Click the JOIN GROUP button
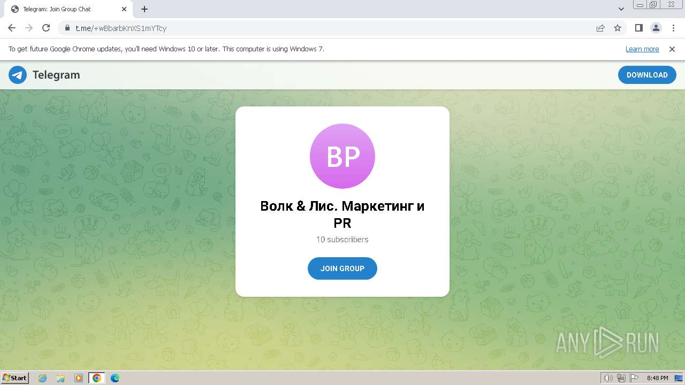Screen dimensions: 685x385 342,268
